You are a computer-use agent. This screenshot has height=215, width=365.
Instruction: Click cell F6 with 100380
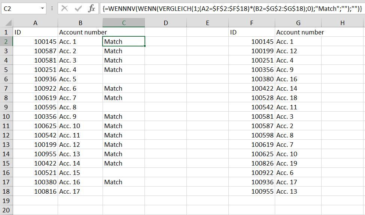(252, 79)
